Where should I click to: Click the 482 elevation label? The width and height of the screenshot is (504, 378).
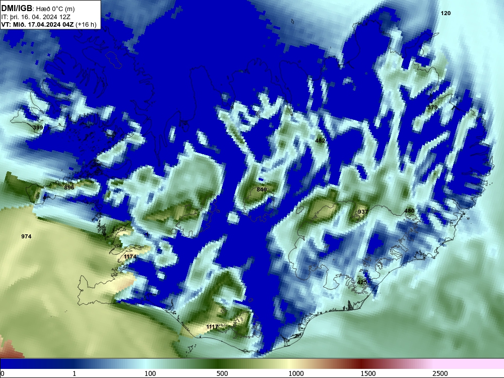pos(320,141)
